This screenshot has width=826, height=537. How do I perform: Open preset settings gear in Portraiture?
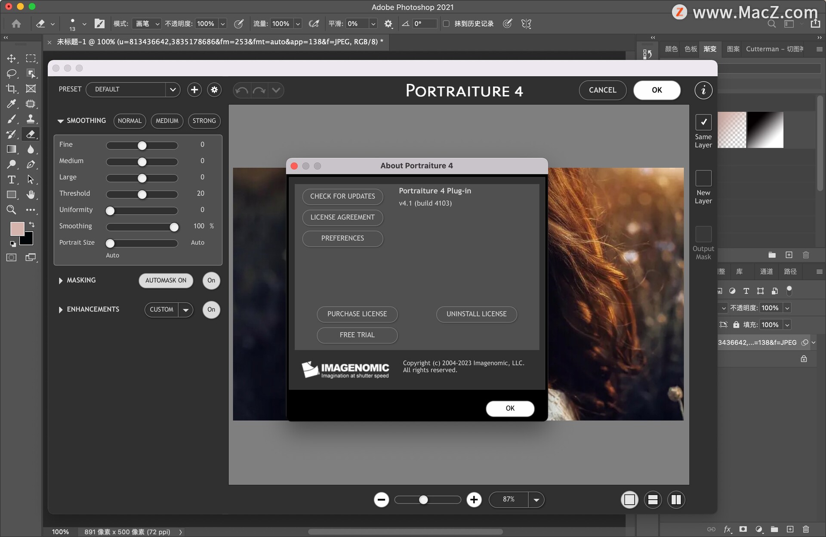(x=214, y=89)
